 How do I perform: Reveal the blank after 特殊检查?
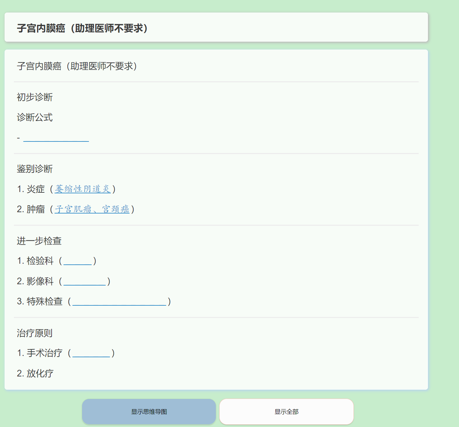tap(119, 301)
